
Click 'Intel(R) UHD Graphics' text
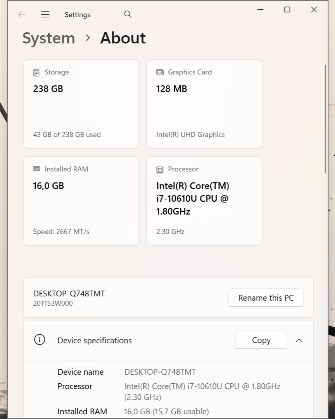tap(190, 135)
